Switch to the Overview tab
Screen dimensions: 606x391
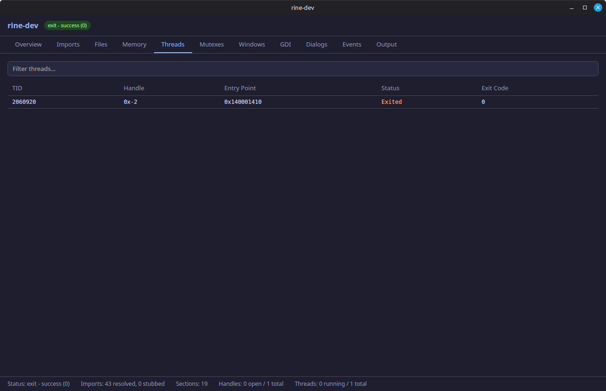[x=28, y=44]
